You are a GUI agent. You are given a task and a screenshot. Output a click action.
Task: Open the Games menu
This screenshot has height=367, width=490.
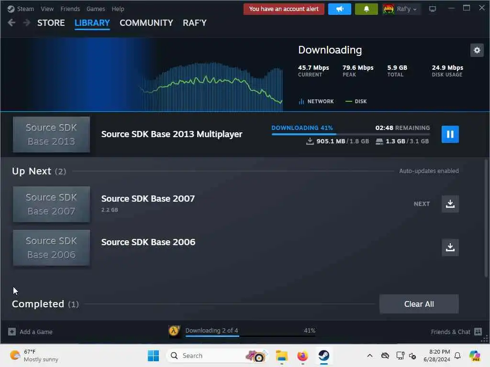(96, 9)
